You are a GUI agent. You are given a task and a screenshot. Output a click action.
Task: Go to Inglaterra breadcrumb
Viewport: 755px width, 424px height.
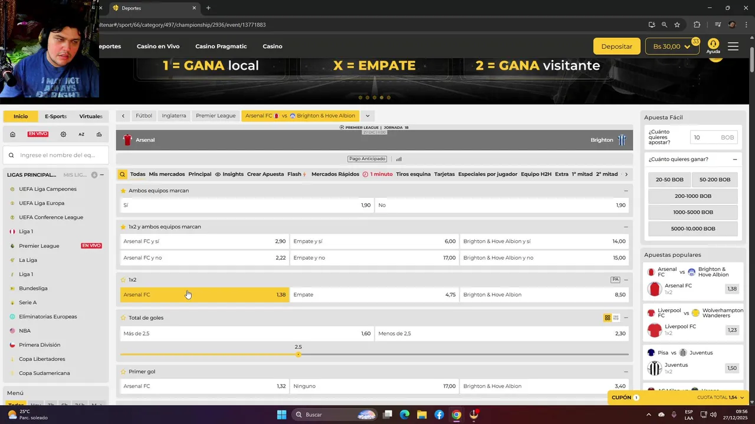tap(174, 116)
